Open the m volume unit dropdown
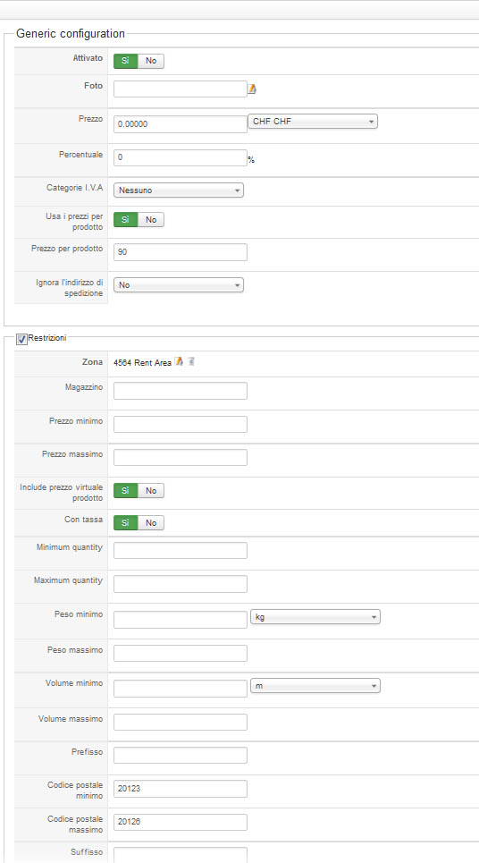This screenshot has width=479, height=863. tap(315, 686)
